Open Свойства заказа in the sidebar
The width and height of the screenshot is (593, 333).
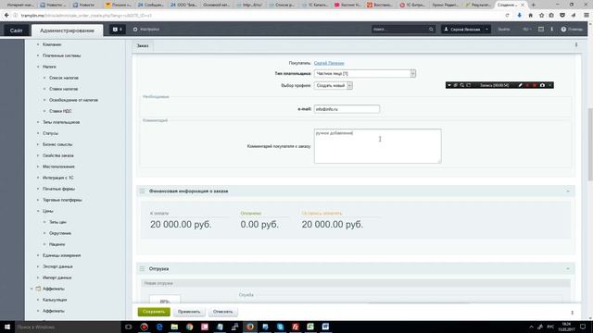(58, 155)
